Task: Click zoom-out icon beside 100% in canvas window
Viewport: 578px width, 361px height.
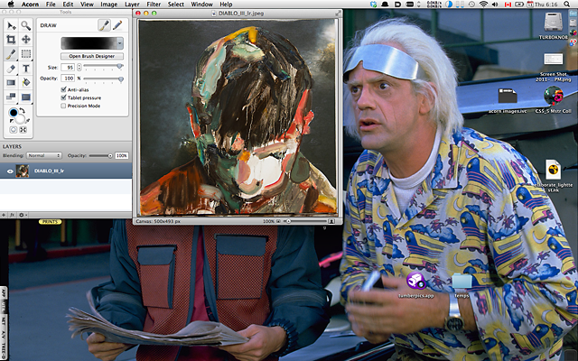Action: (x=279, y=221)
